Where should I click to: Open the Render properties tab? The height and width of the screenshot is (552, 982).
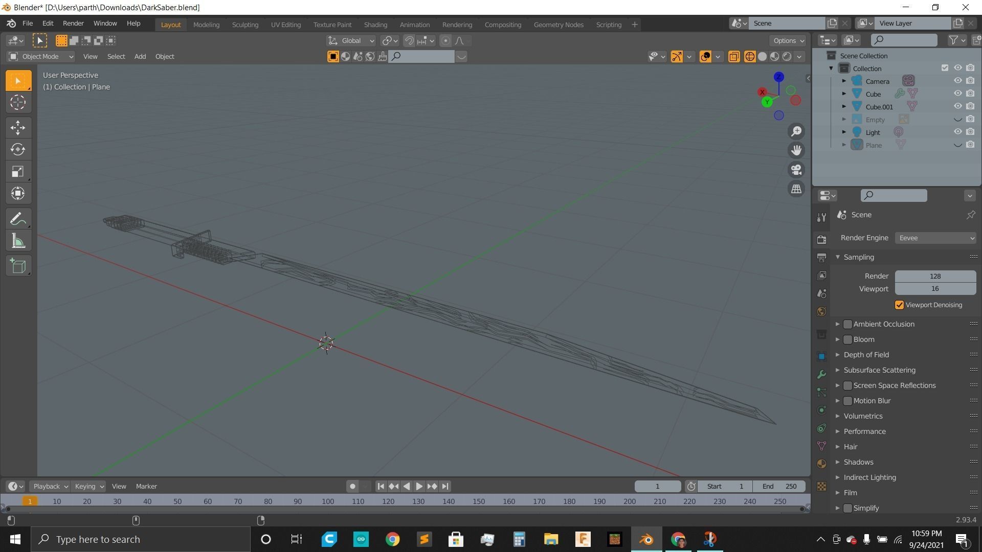coord(821,239)
